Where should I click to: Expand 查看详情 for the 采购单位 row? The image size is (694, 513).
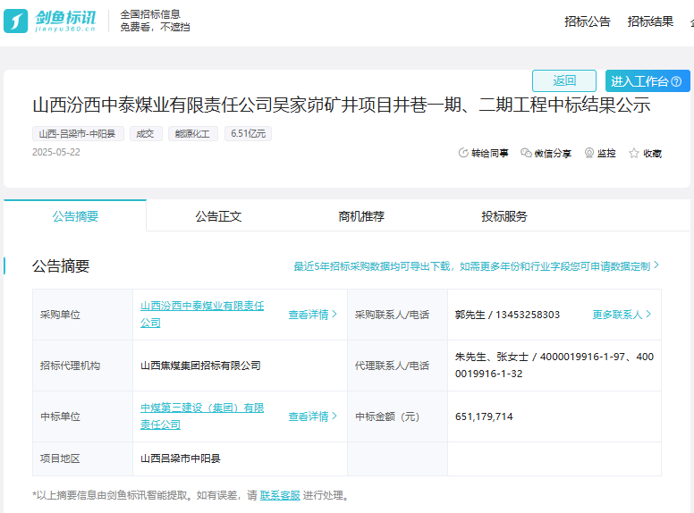[313, 315]
